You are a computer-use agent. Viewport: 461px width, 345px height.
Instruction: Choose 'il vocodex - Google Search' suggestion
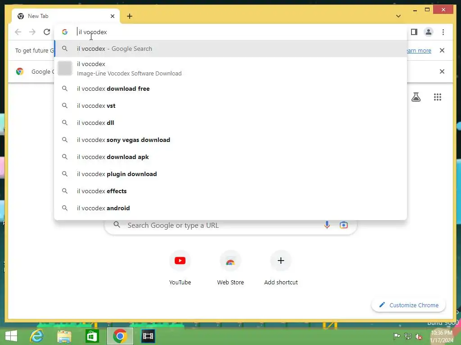231,49
